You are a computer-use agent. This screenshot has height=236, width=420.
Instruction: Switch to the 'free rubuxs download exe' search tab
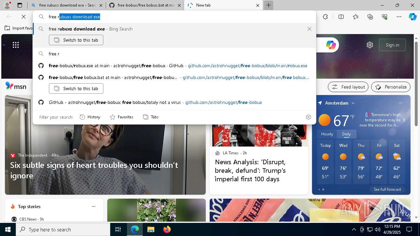coord(66,5)
